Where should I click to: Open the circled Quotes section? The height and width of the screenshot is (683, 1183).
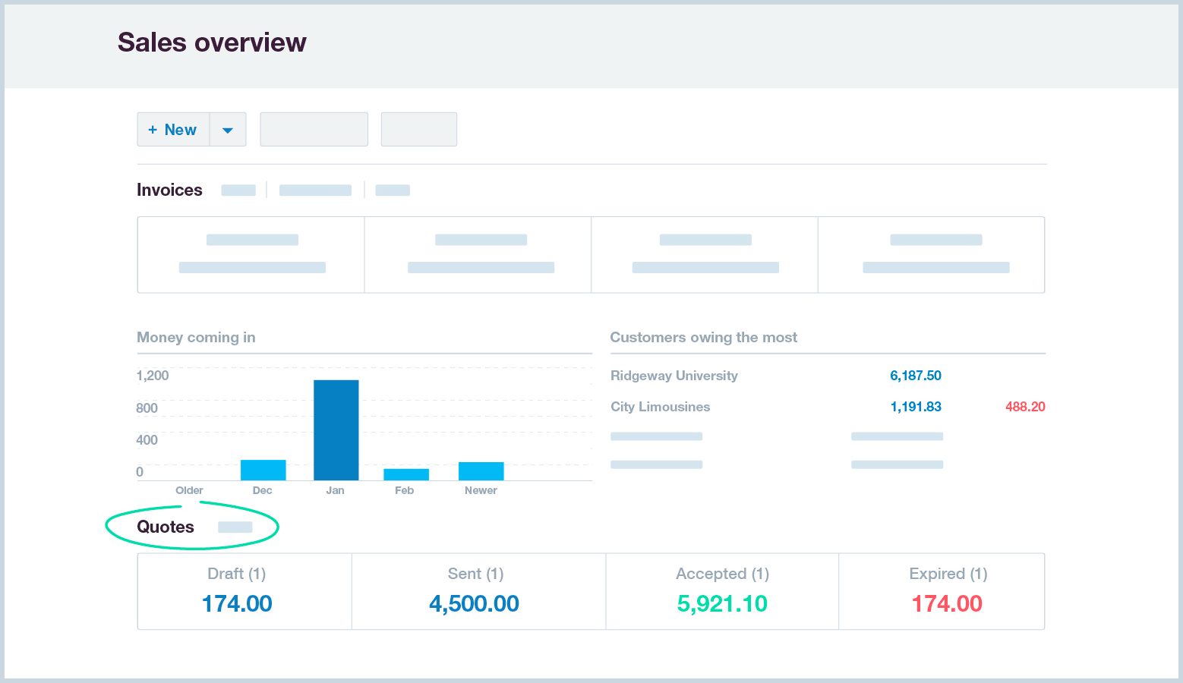165,527
